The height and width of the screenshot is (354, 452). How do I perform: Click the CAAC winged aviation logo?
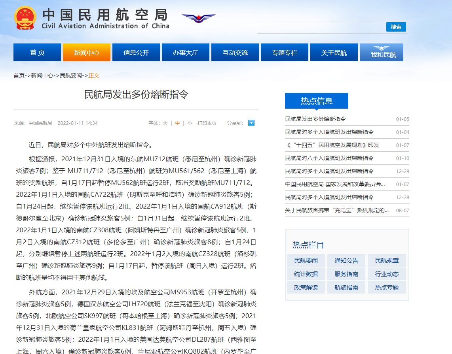point(199,18)
